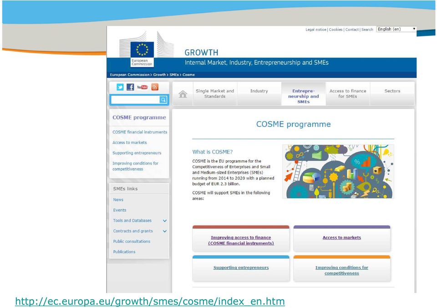Click the GROWTH site title
437x308 pixels.
click(201, 52)
